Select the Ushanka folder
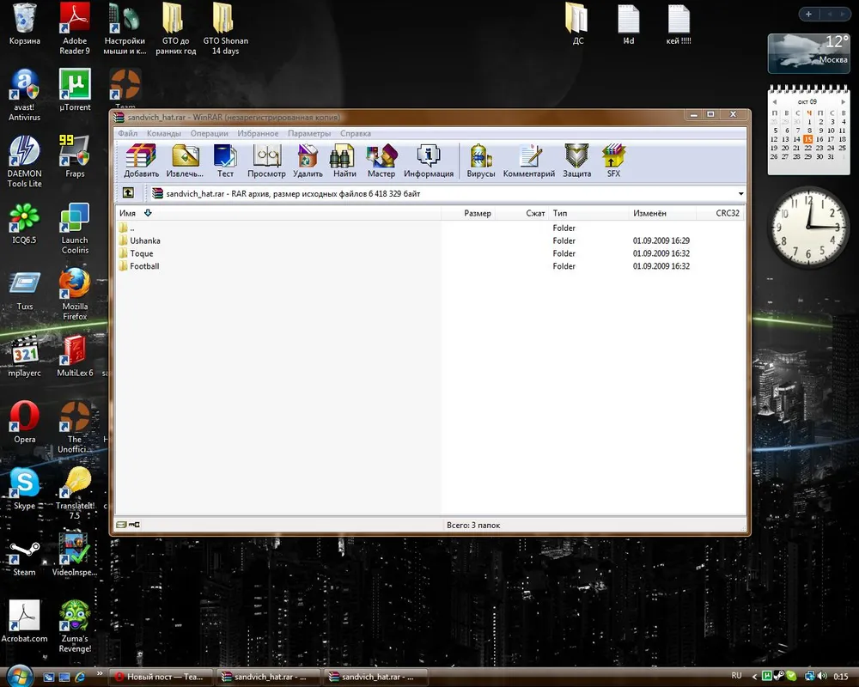This screenshot has width=859, height=687. pos(144,241)
